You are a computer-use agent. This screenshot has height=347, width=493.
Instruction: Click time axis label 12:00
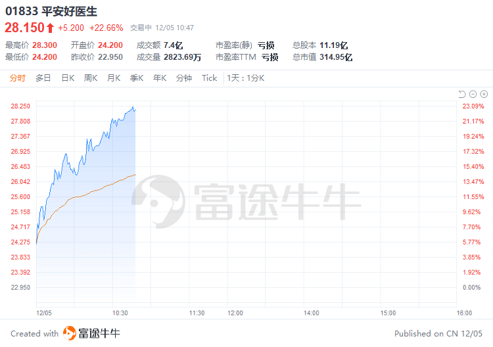point(235,313)
